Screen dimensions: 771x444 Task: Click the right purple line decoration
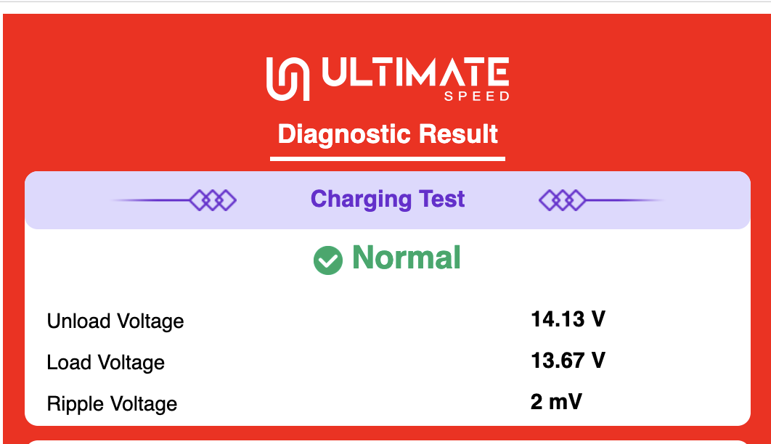point(625,200)
